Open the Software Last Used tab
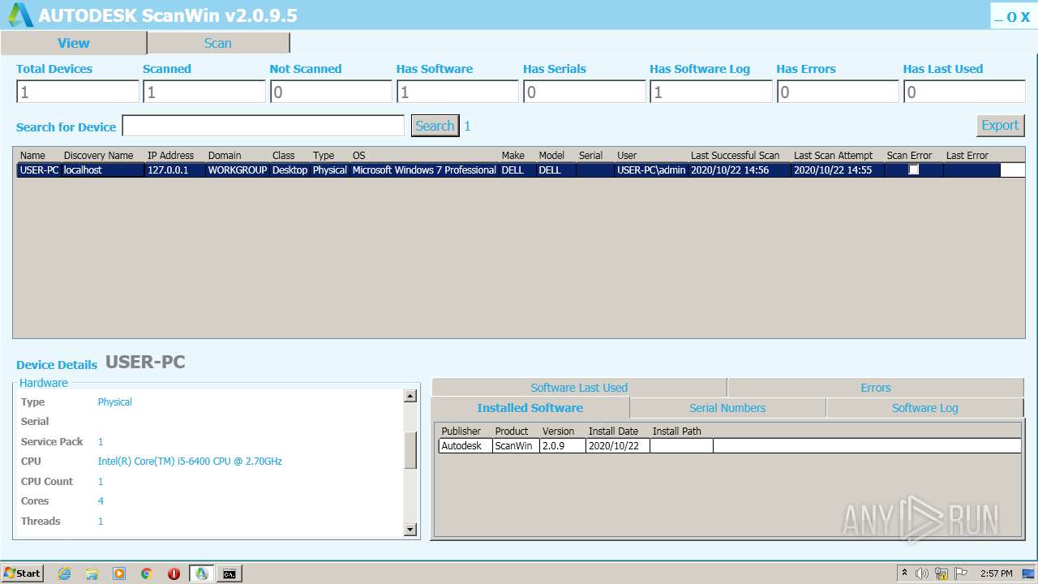Image resolution: width=1038 pixels, height=584 pixels. (579, 388)
